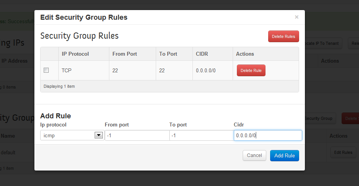
Task: Select the IP Protocol column header
Action: coord(75,54)
